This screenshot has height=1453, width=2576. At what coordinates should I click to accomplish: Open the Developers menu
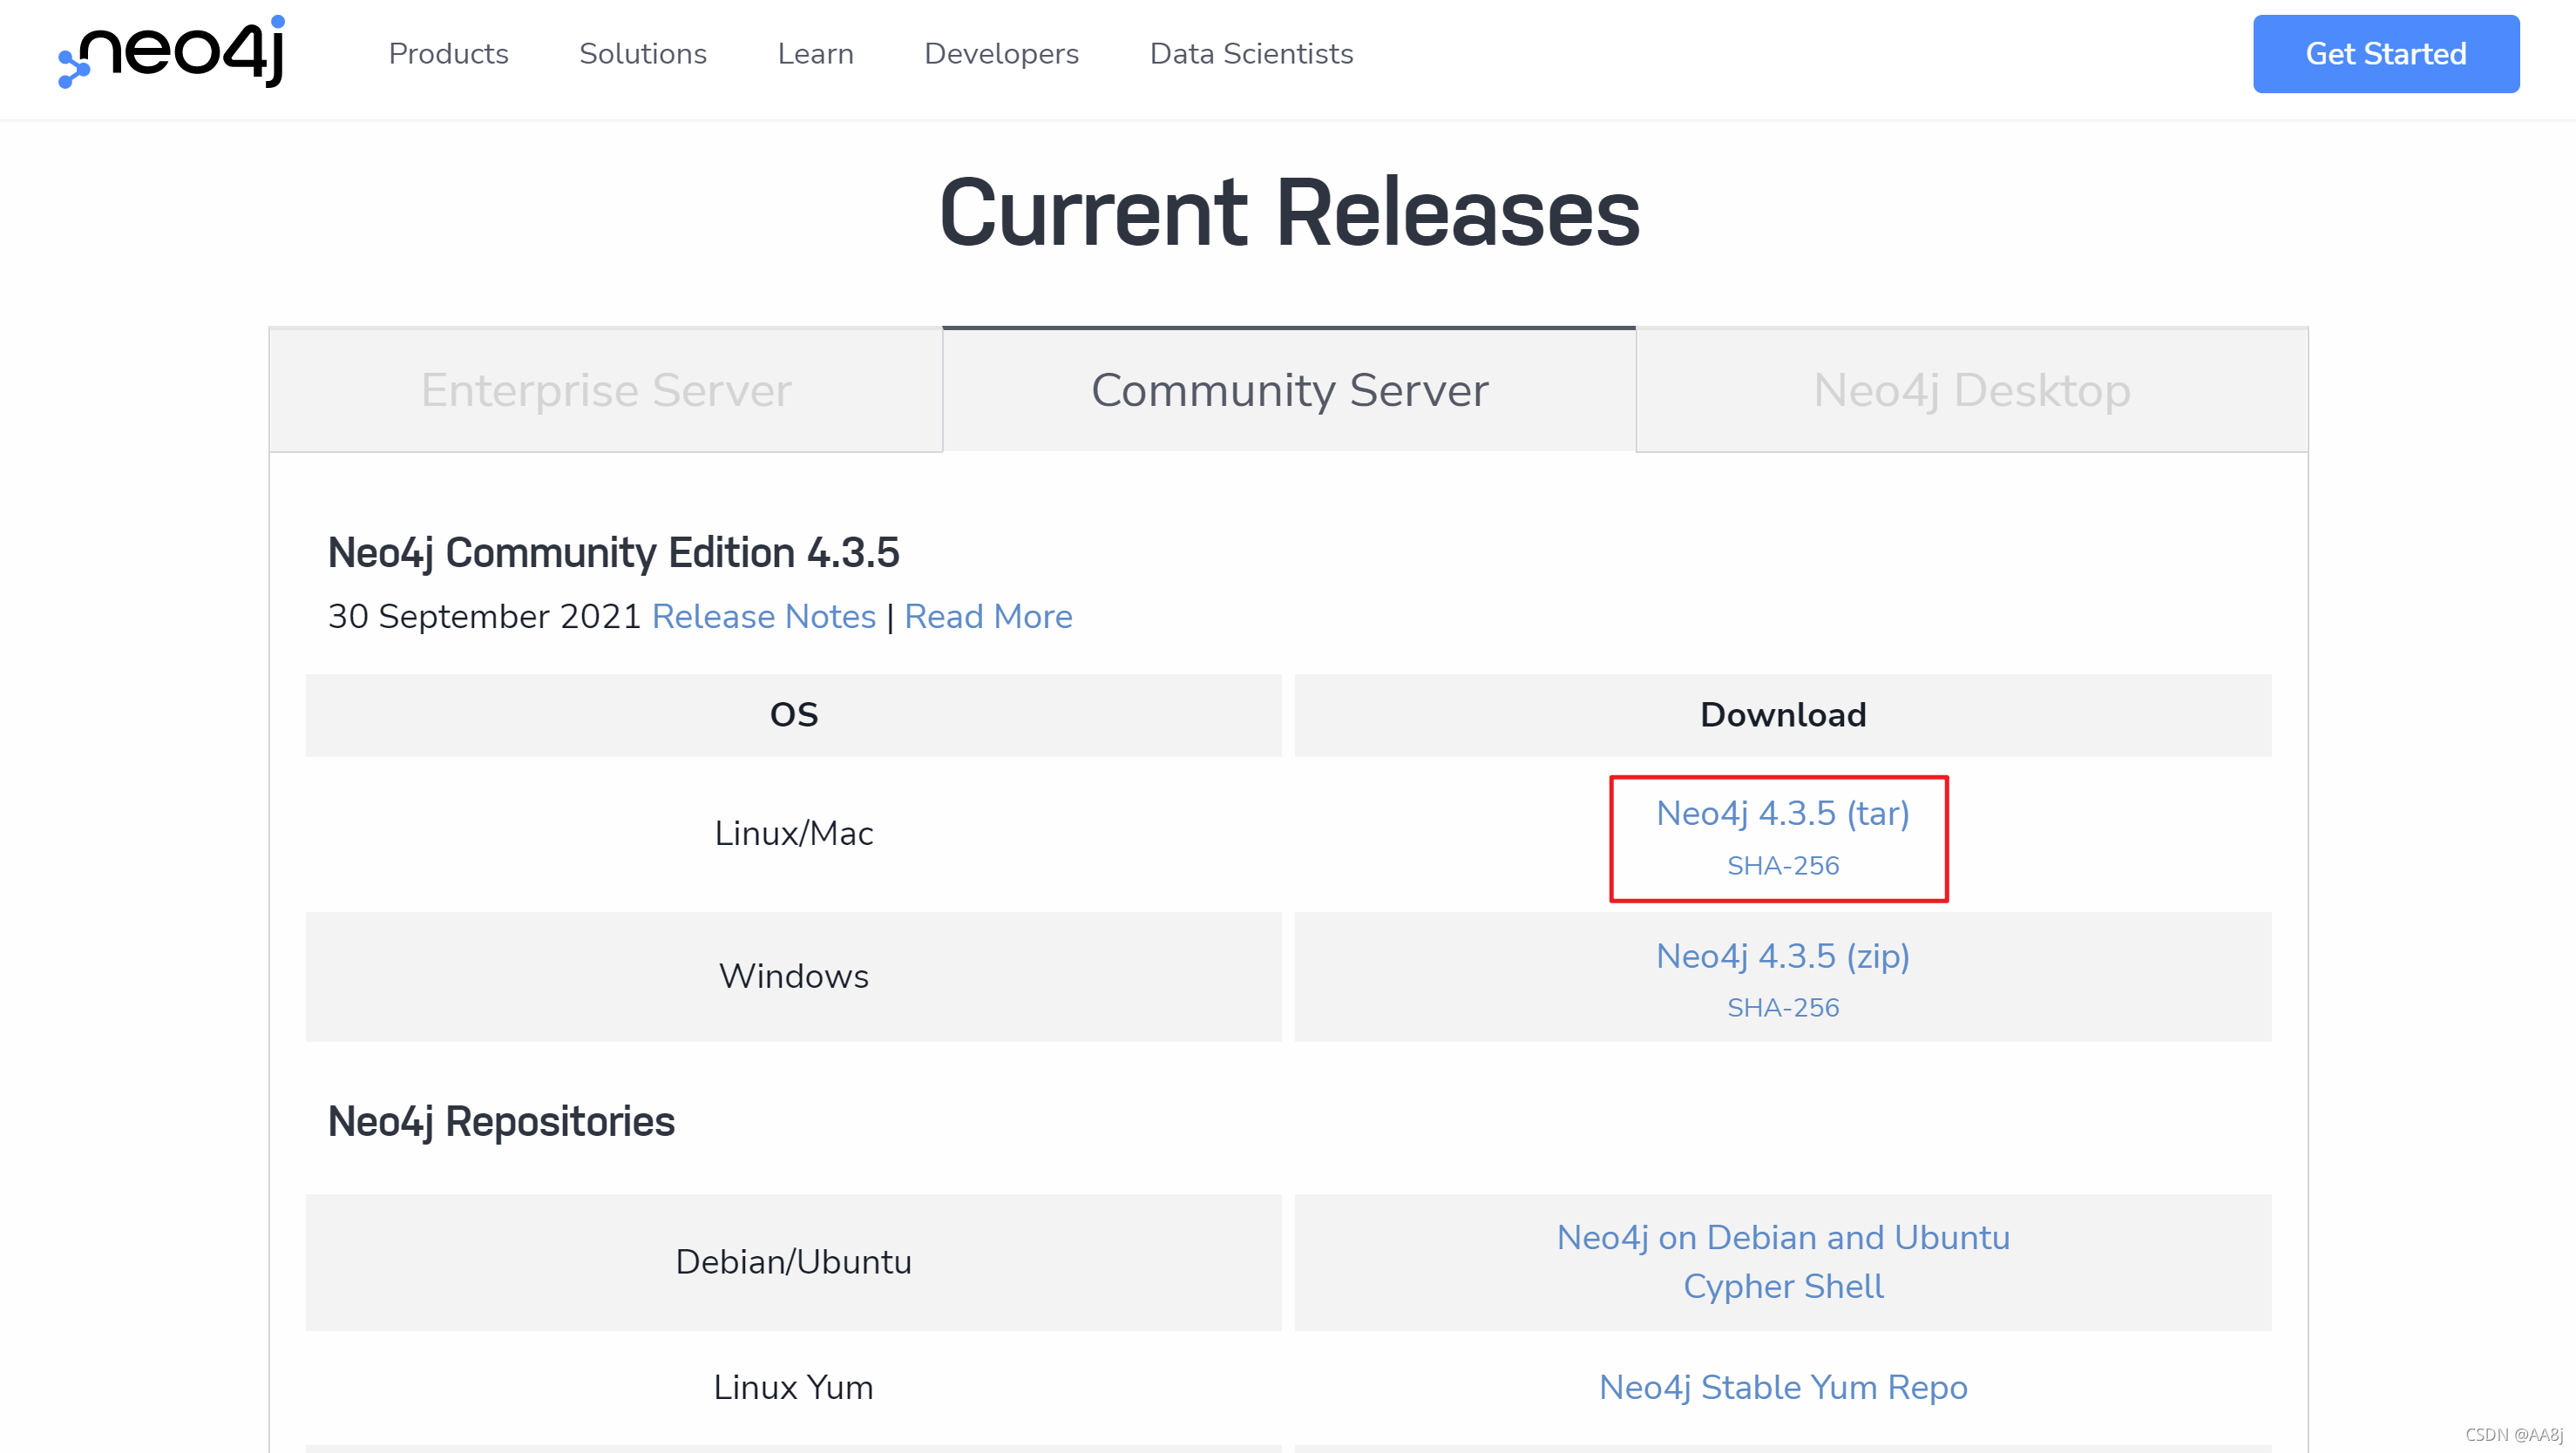point(1001,54)
